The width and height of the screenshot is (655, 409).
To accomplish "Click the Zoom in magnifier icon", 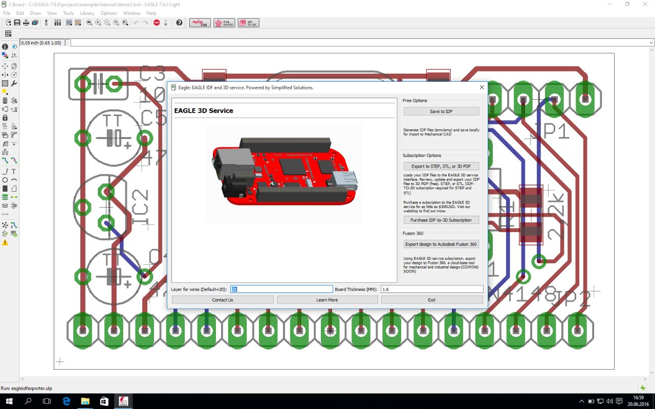I will (98, 22).
